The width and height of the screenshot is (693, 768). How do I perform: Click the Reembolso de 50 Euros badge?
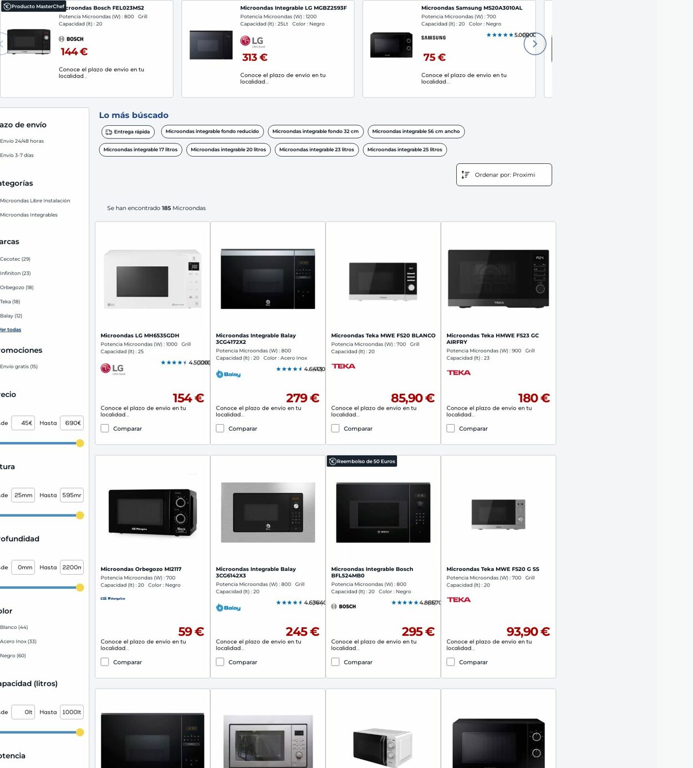(361, 461)
